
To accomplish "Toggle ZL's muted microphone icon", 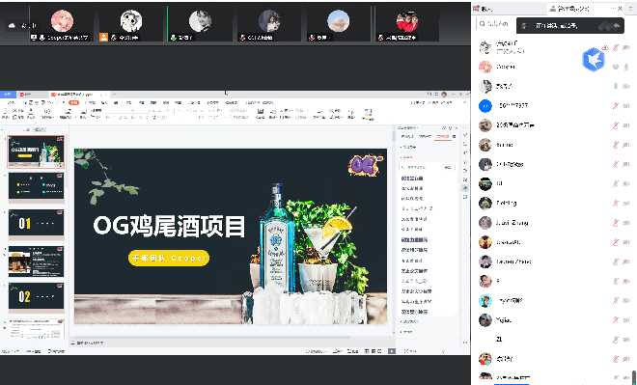I will coord(616,340).
